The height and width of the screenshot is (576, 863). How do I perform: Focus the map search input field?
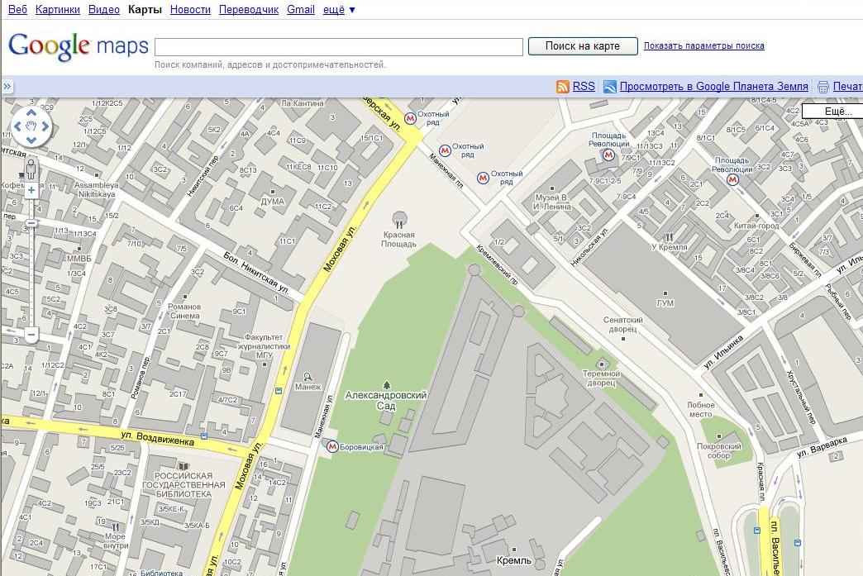click(x=339, y=46)
